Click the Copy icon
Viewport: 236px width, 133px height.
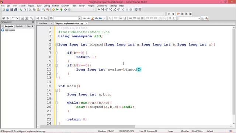34,10
